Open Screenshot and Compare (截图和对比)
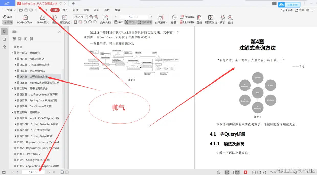 [211, 19]
